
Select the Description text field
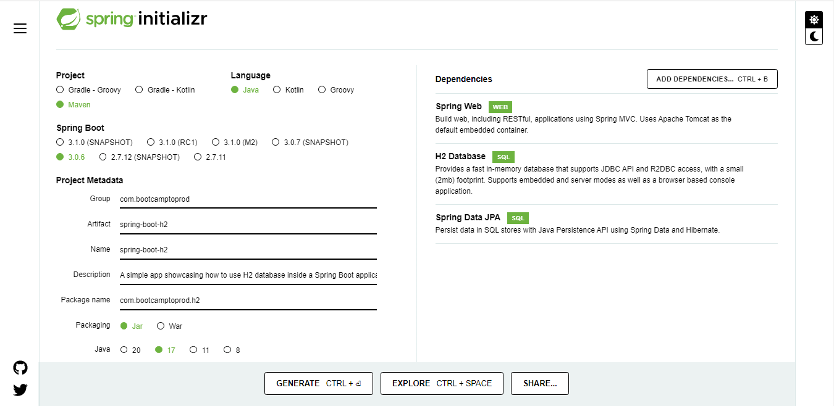(247, 274)
